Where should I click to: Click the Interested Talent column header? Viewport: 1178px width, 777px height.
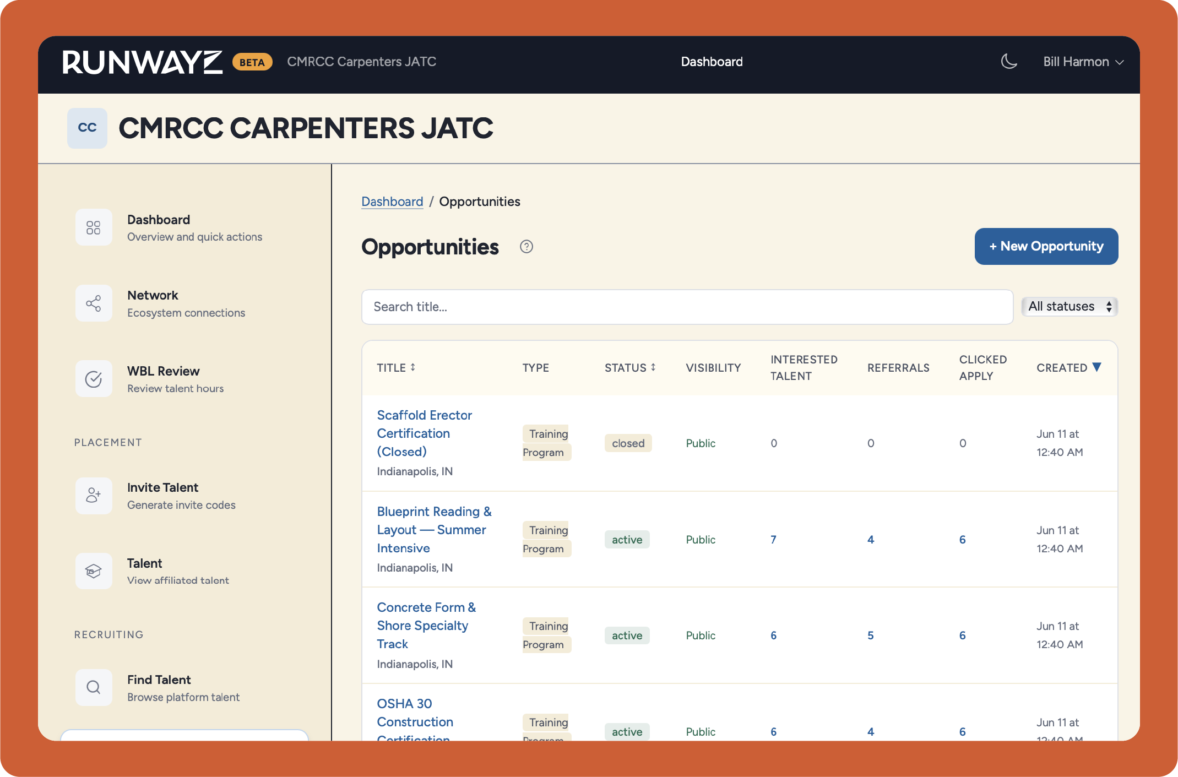point(804,367)
